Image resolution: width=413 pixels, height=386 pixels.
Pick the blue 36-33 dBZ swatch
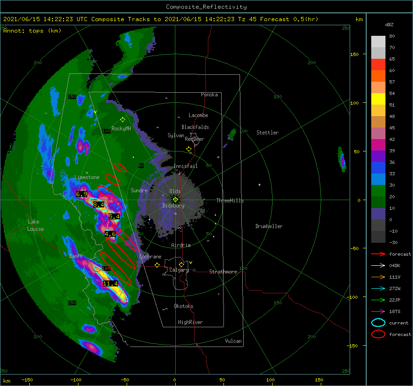coord(378,168)
